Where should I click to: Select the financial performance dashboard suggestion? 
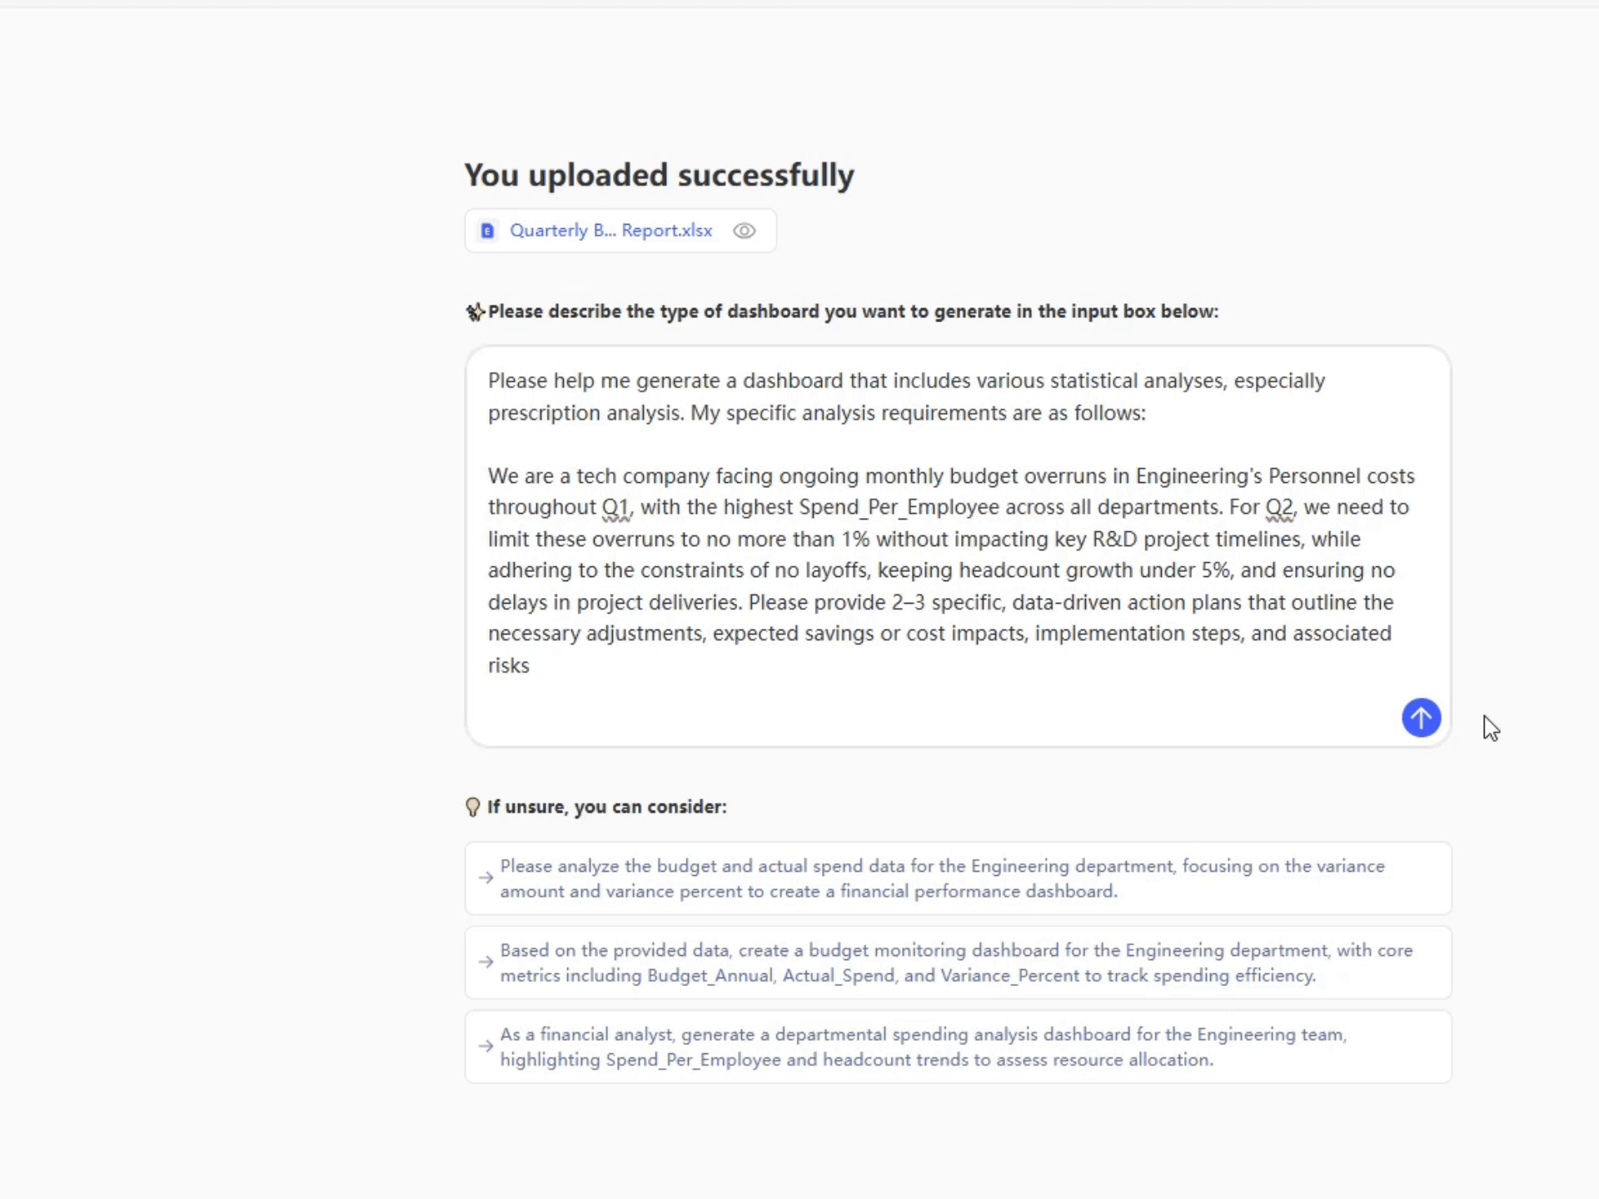coord(958,878)
